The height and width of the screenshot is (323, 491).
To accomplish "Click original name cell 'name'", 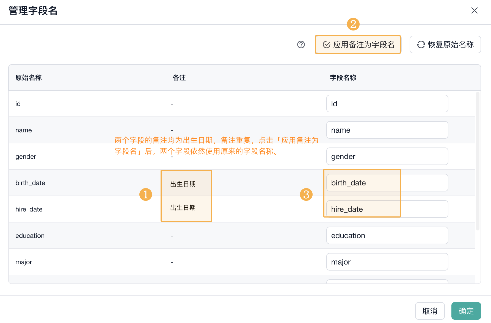I will coord(24,130).
